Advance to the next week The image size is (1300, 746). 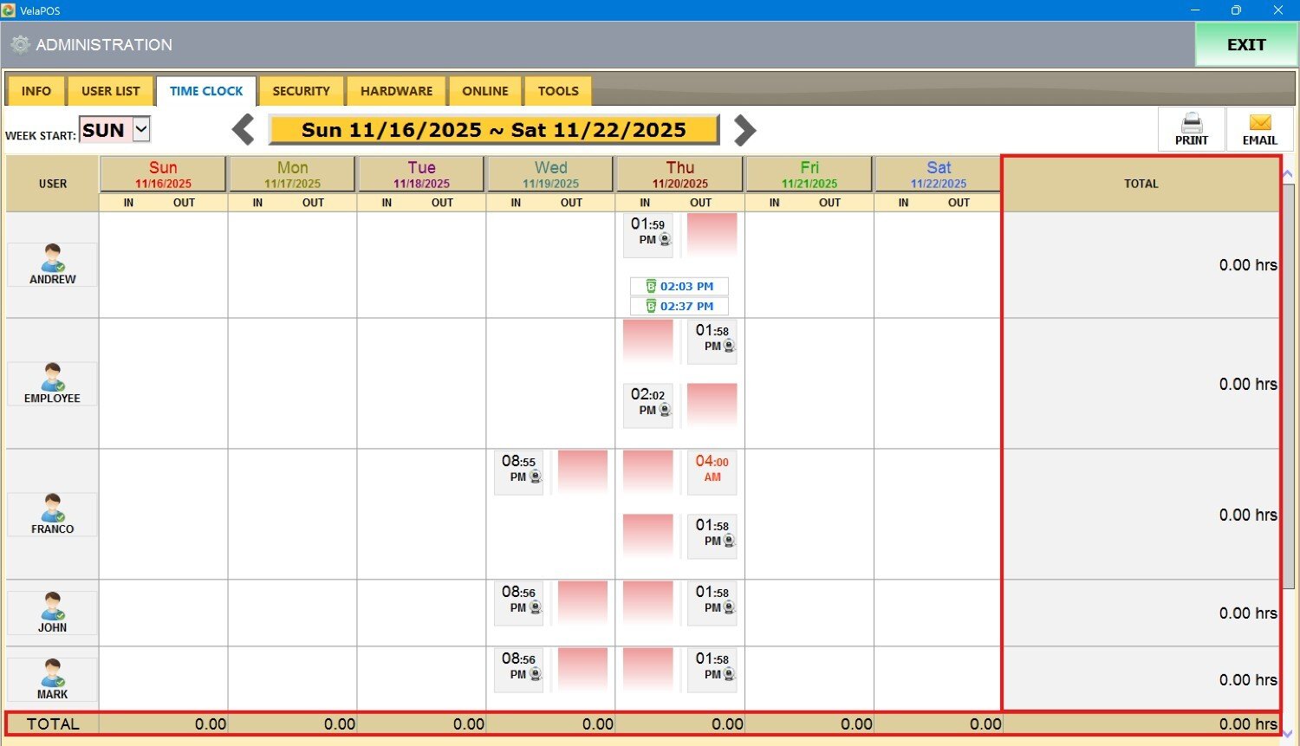(x=744, y=130)
